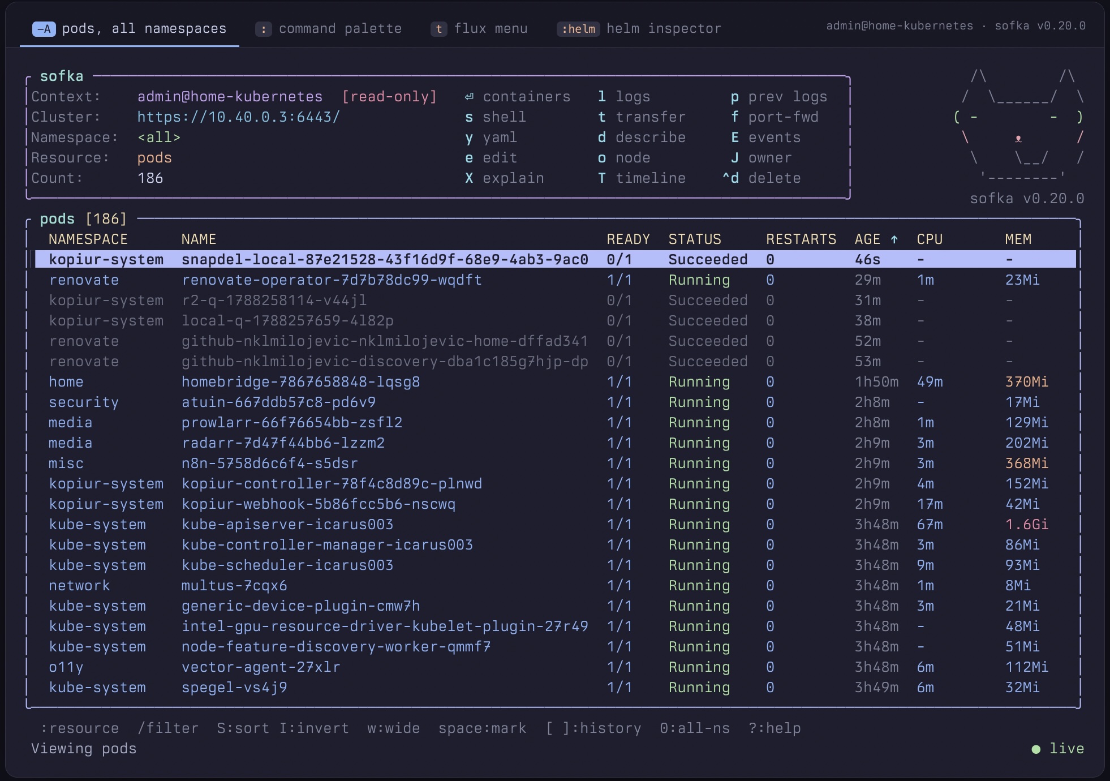Click the /filter footer hint

pos(168,728)
